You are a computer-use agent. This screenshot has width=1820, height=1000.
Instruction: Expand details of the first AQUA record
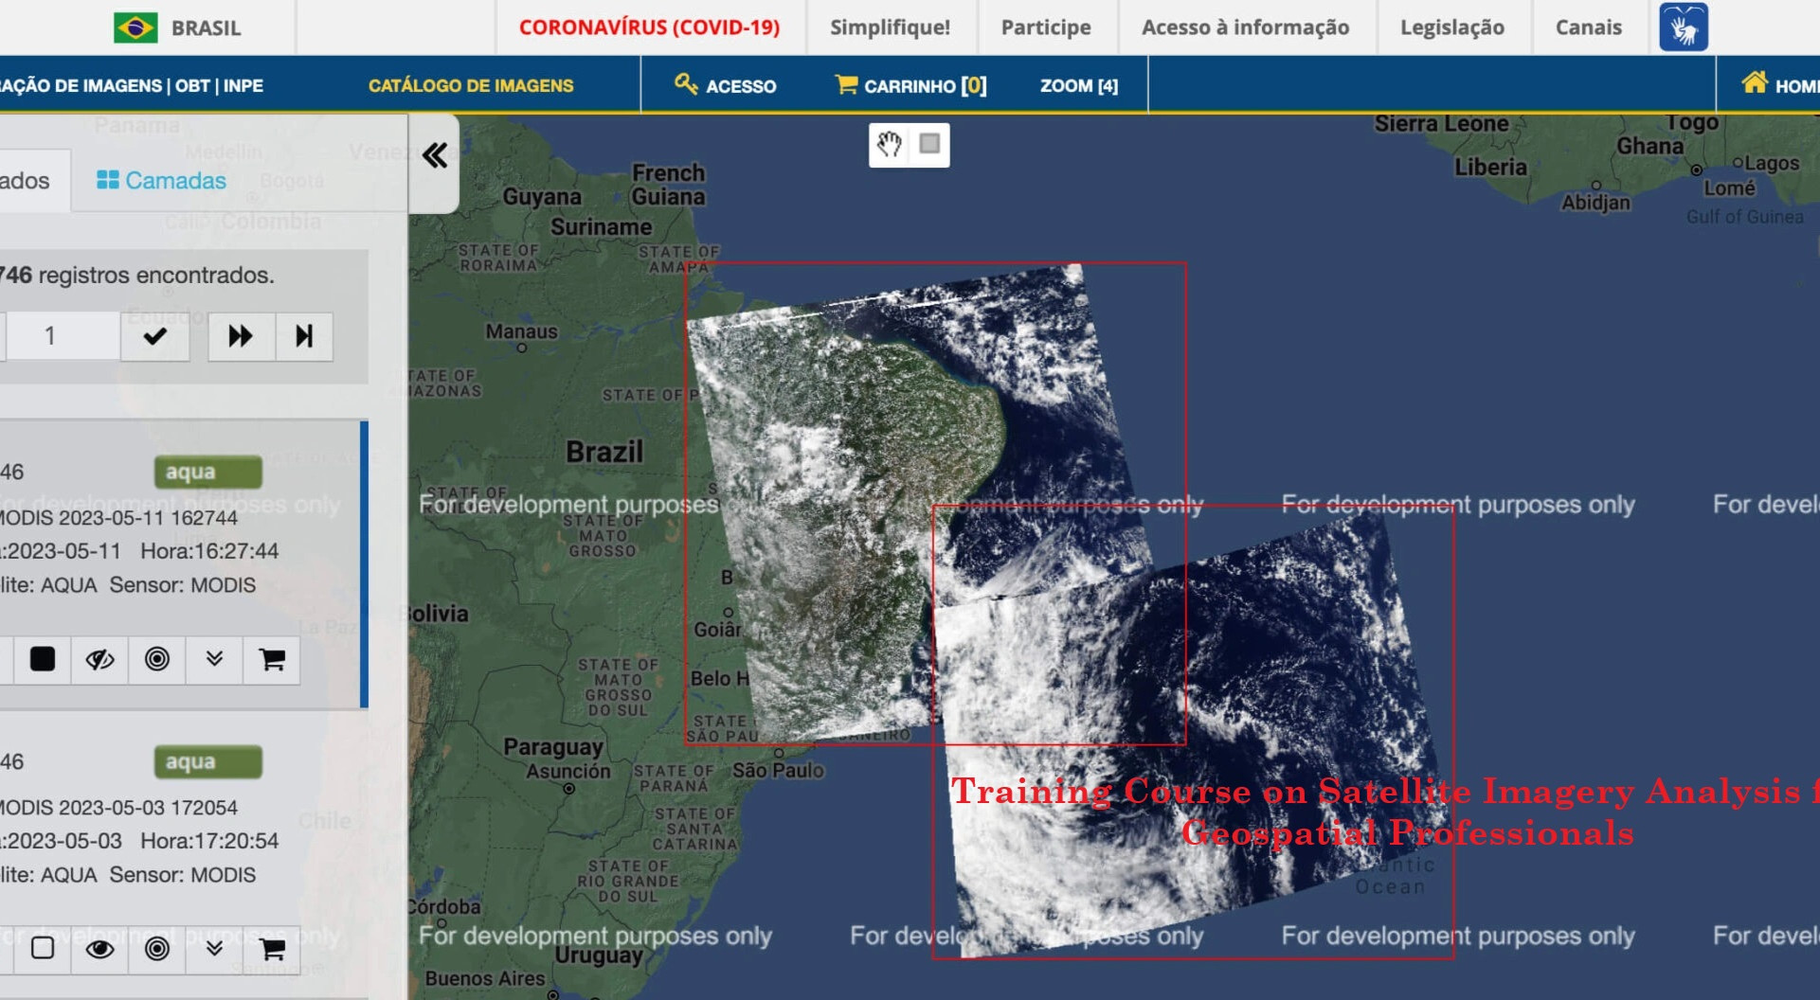(214, 659)
